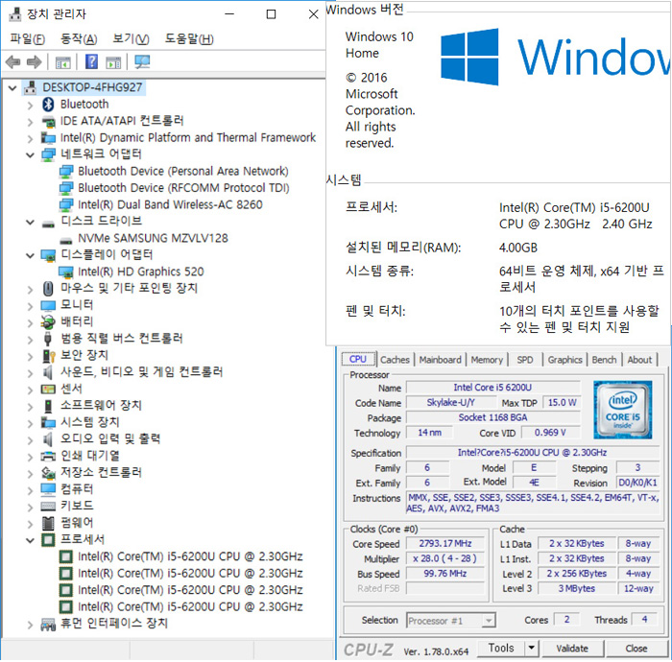Switch to the Memory tab in CPU-Z

487,360
